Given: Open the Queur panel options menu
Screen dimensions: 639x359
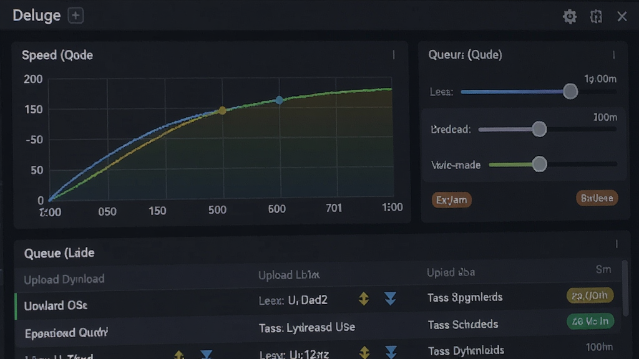Looking at the screenshot, I should coord(614,55).
